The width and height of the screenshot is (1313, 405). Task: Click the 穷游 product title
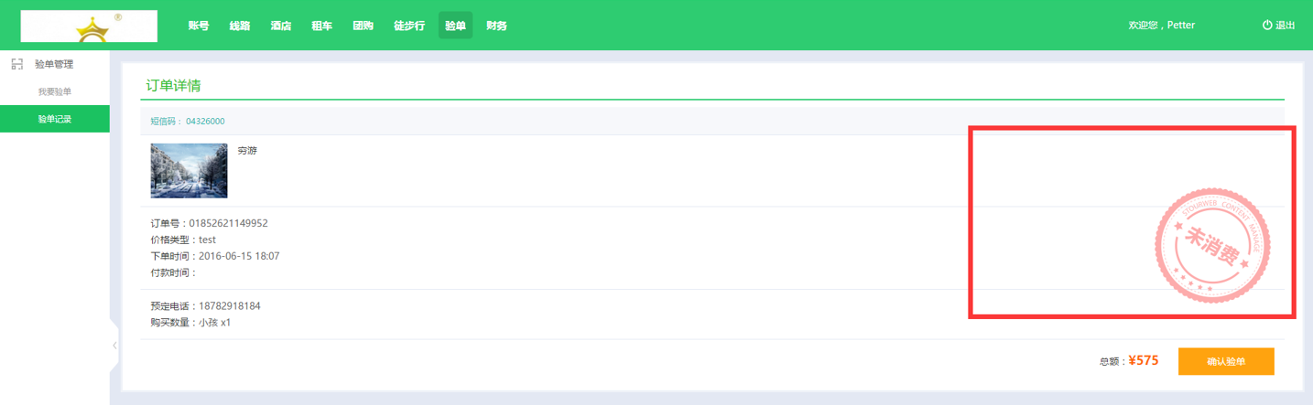pos(247,151)
